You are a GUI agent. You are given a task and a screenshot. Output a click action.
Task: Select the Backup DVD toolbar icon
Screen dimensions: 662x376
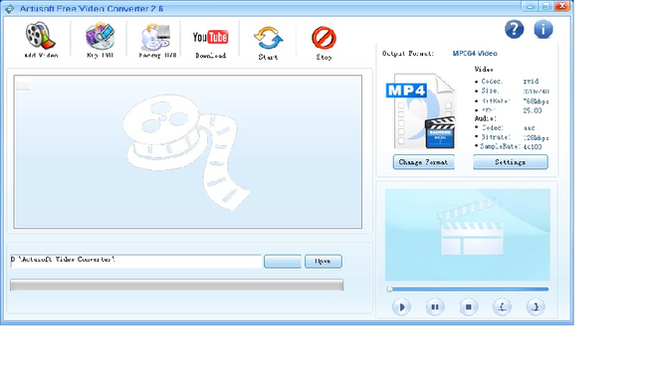(156, 40)
